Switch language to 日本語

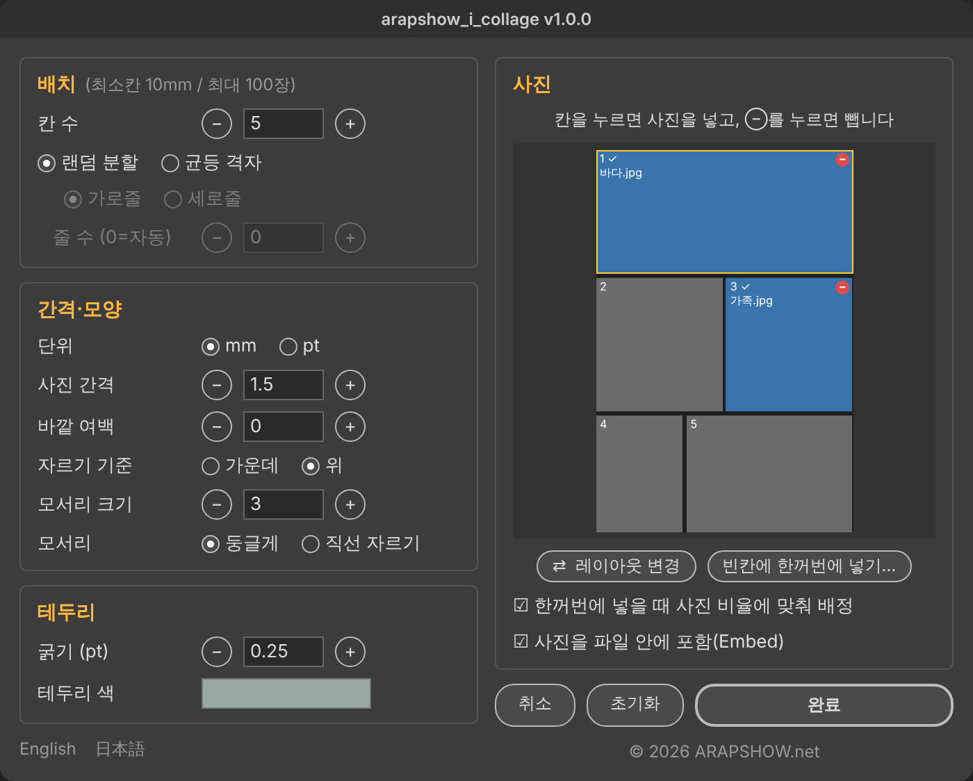120,749
